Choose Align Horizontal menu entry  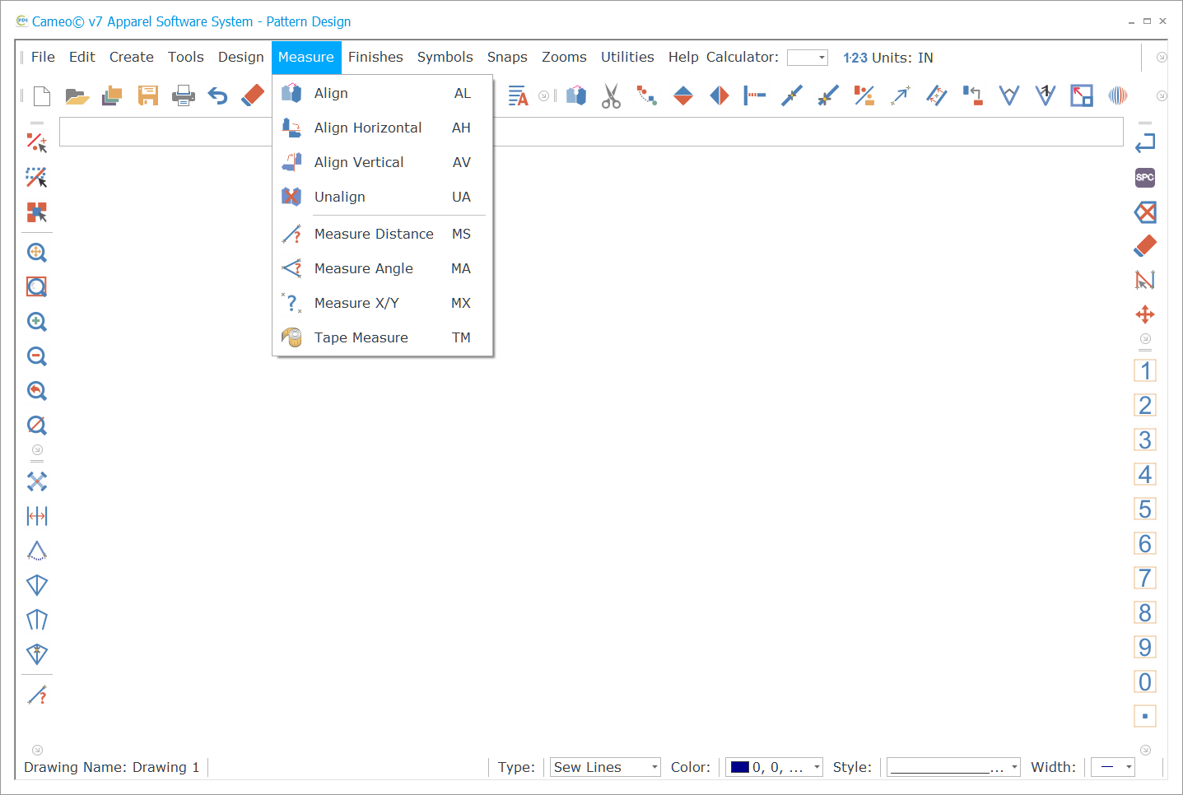(383, 128)
